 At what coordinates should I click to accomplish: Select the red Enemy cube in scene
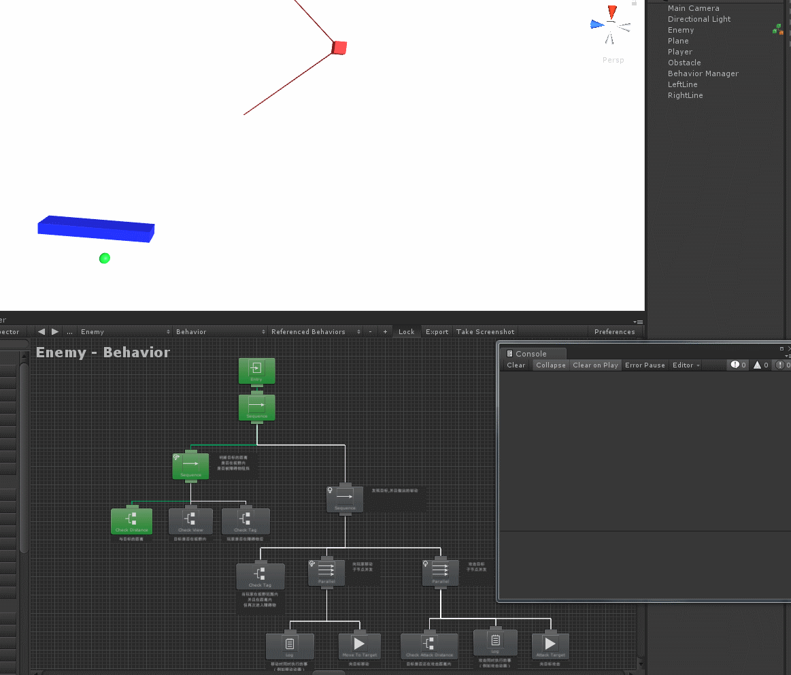[339, 48]
